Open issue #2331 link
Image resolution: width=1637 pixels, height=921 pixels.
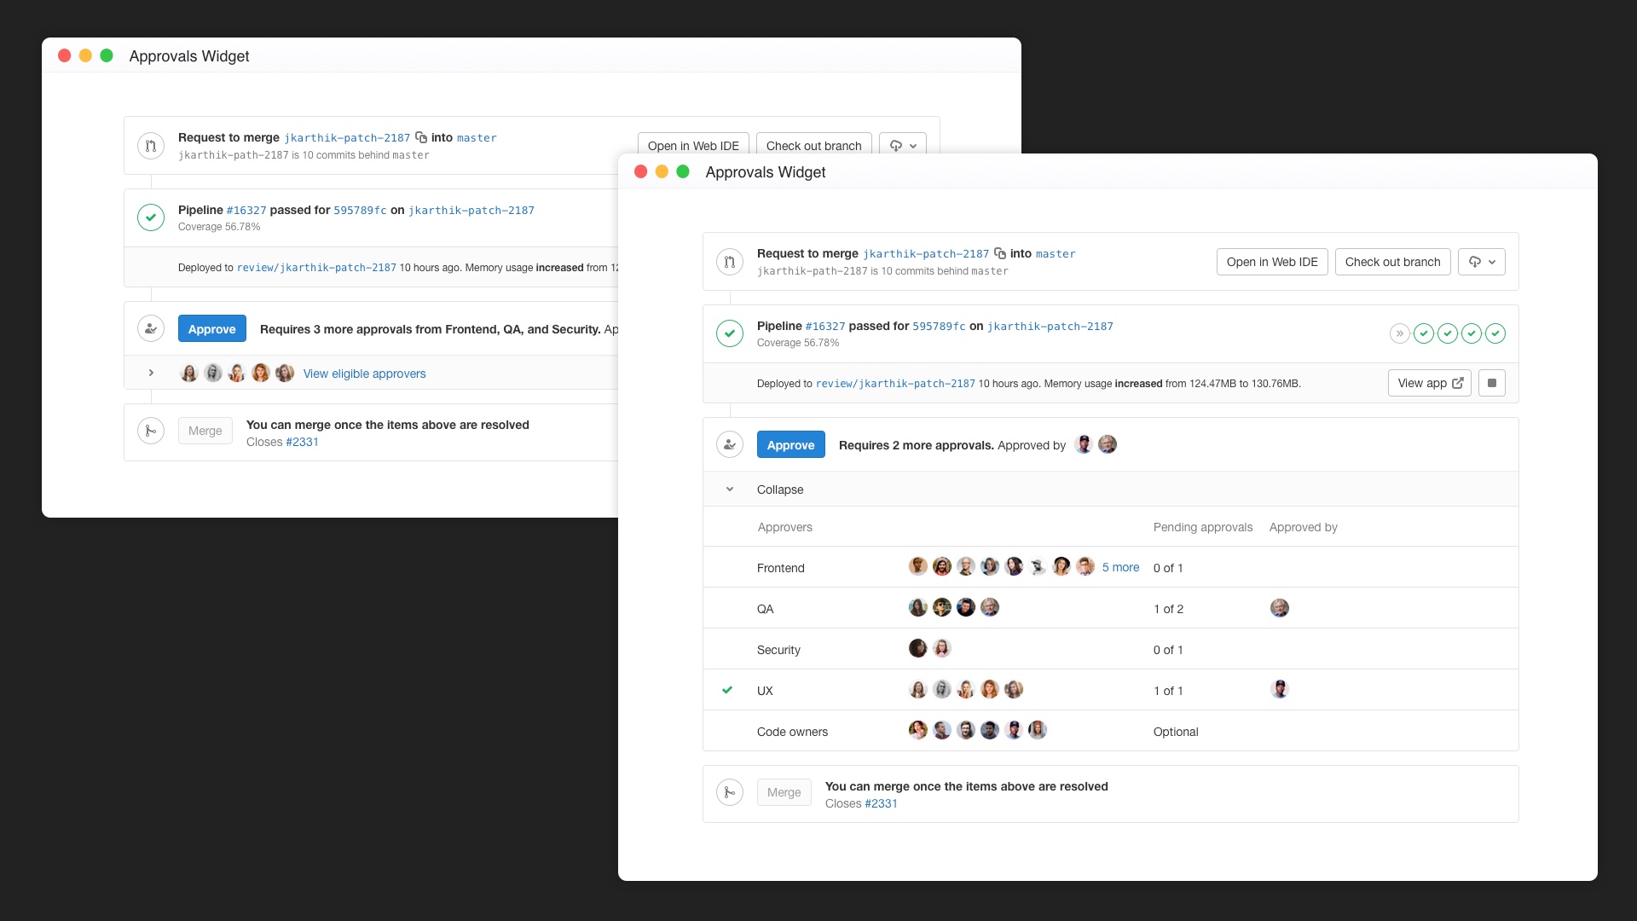coord(882,803)
